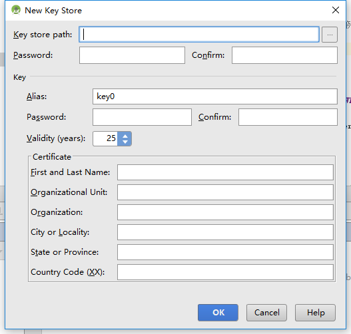Increase Validity years with up arrow
The height and width of the screenshot is (334, 351).
pyautogui.click(x=125, y=136)
